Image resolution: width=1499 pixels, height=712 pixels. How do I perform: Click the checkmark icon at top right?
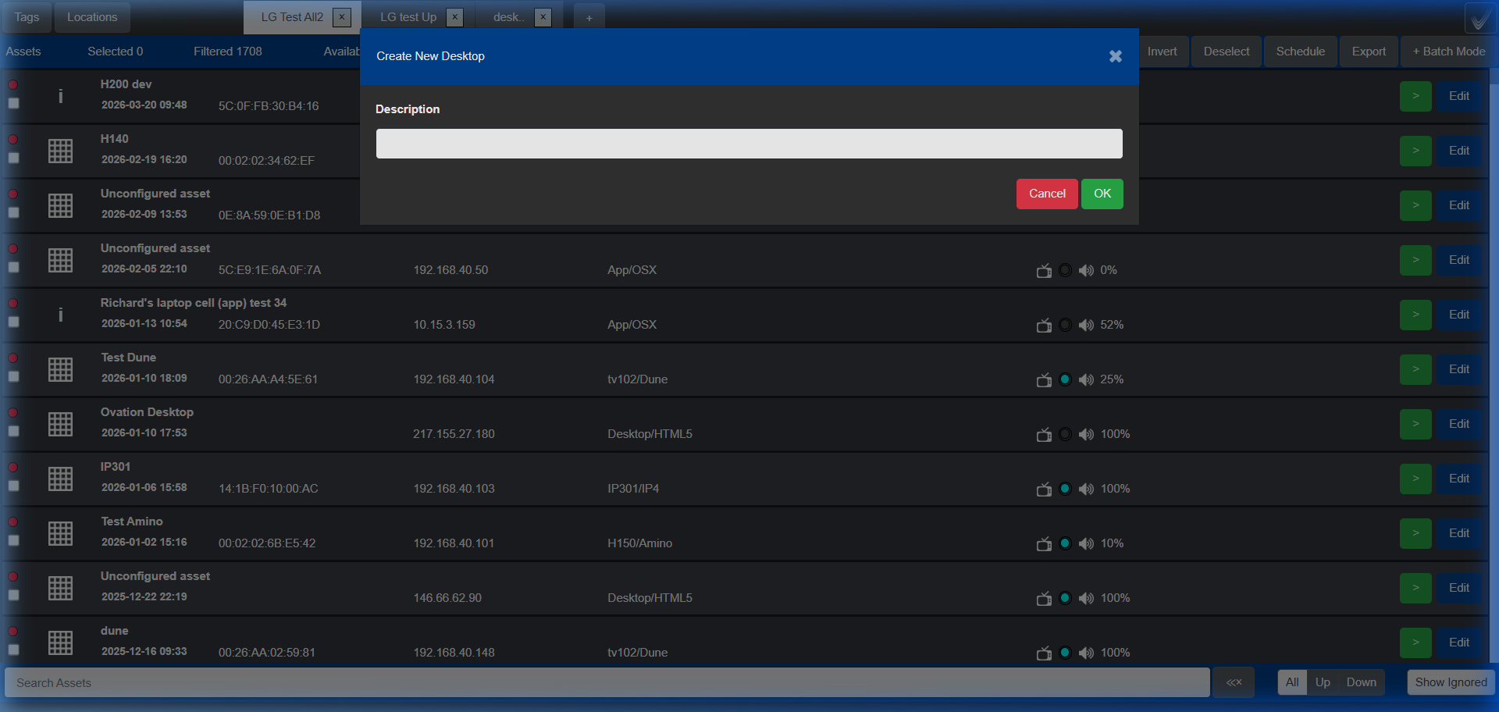pos(1480,18)
